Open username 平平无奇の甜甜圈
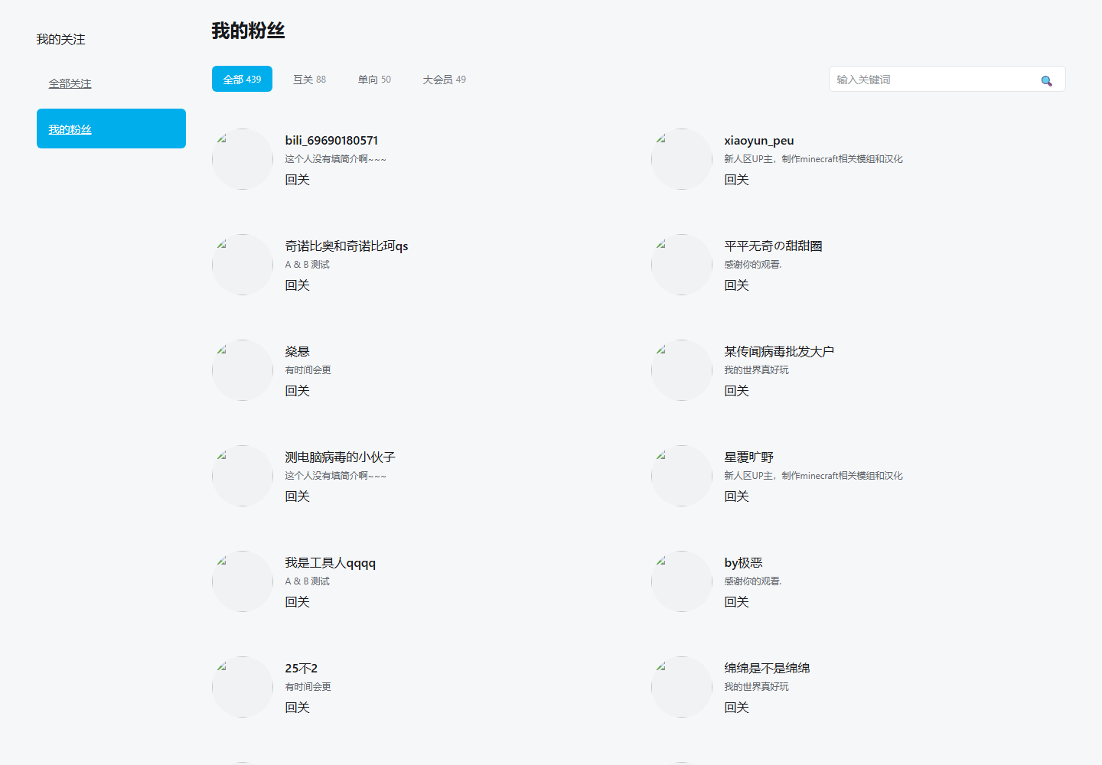1102x765 pixels. point(773,246)
